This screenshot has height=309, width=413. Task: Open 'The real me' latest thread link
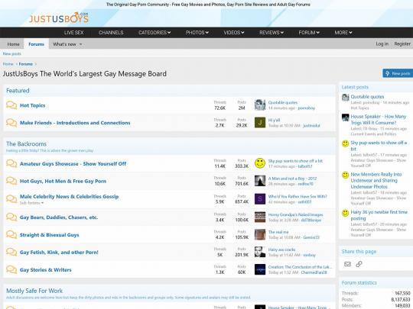pyautogui.click(x=278, y=232)
